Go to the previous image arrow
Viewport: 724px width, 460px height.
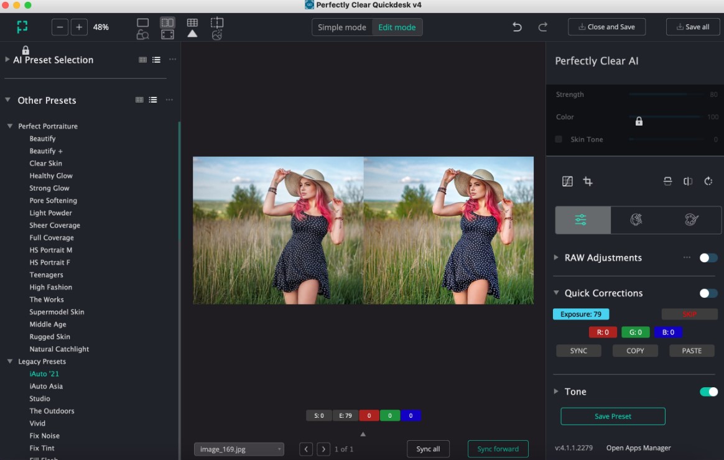pos(305,449)
